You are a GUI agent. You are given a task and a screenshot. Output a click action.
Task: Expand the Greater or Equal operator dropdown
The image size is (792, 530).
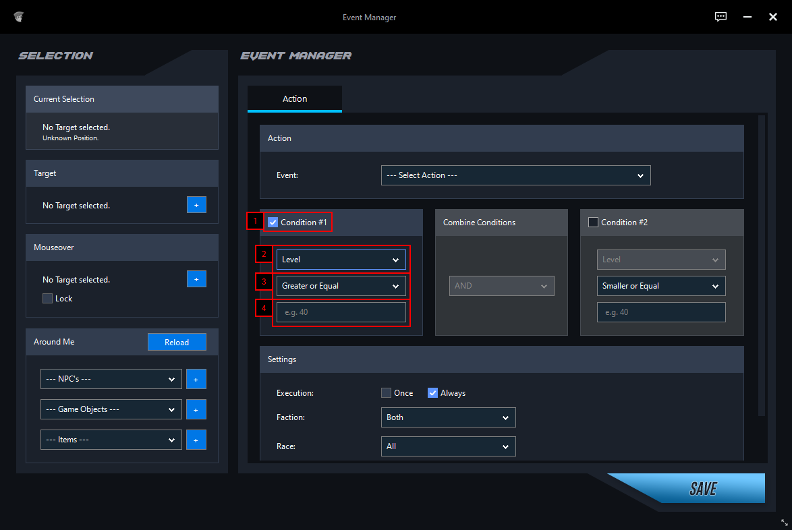341,286
